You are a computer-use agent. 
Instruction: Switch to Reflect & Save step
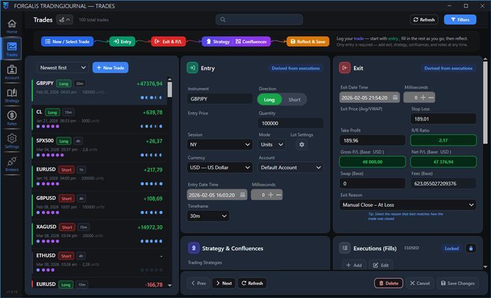tap(309, 42)
